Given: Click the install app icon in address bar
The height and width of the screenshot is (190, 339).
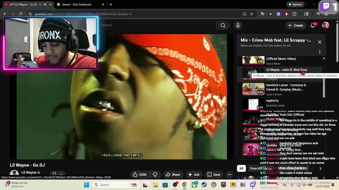Looking at the screenshot, I should point(244,14).
